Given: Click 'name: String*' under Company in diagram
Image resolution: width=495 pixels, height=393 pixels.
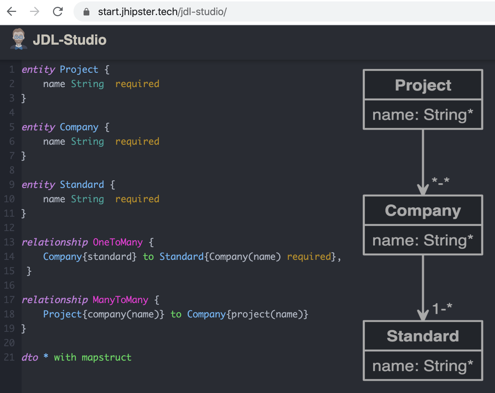Looking at the screenshot, I should (x=423, y=240).
